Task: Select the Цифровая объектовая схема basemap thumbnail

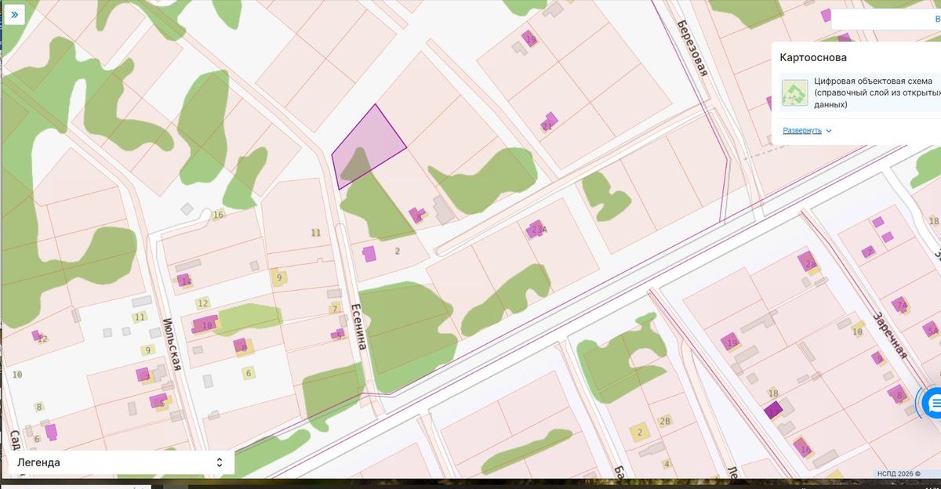Action: point(794,92)
